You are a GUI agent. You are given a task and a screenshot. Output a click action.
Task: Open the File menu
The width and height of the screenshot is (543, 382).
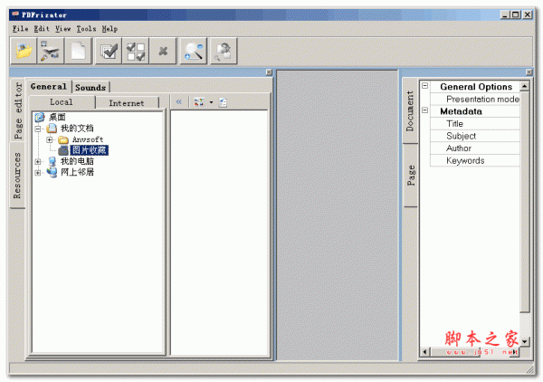click(x=21, y=29)
